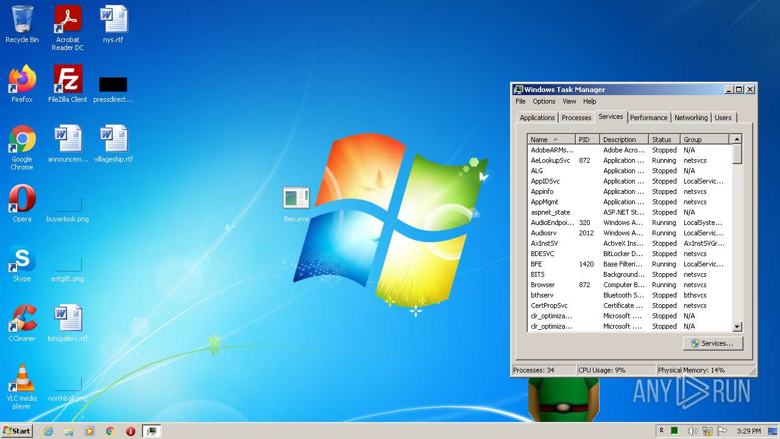Select the CertPropSvc service row
This screenshot has height=439, width=780.
pos(629,305)
